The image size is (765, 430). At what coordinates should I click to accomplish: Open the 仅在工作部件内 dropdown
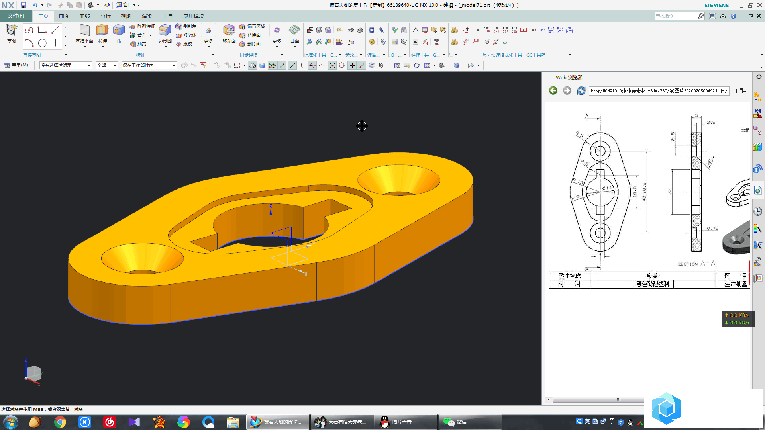click(x=149, y=65)
